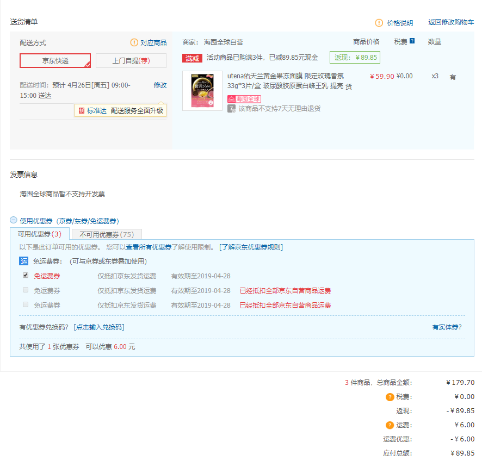482x461 pixels.
Task: Click the 海囤全球 pink badge icon
Action: (244, 99)
